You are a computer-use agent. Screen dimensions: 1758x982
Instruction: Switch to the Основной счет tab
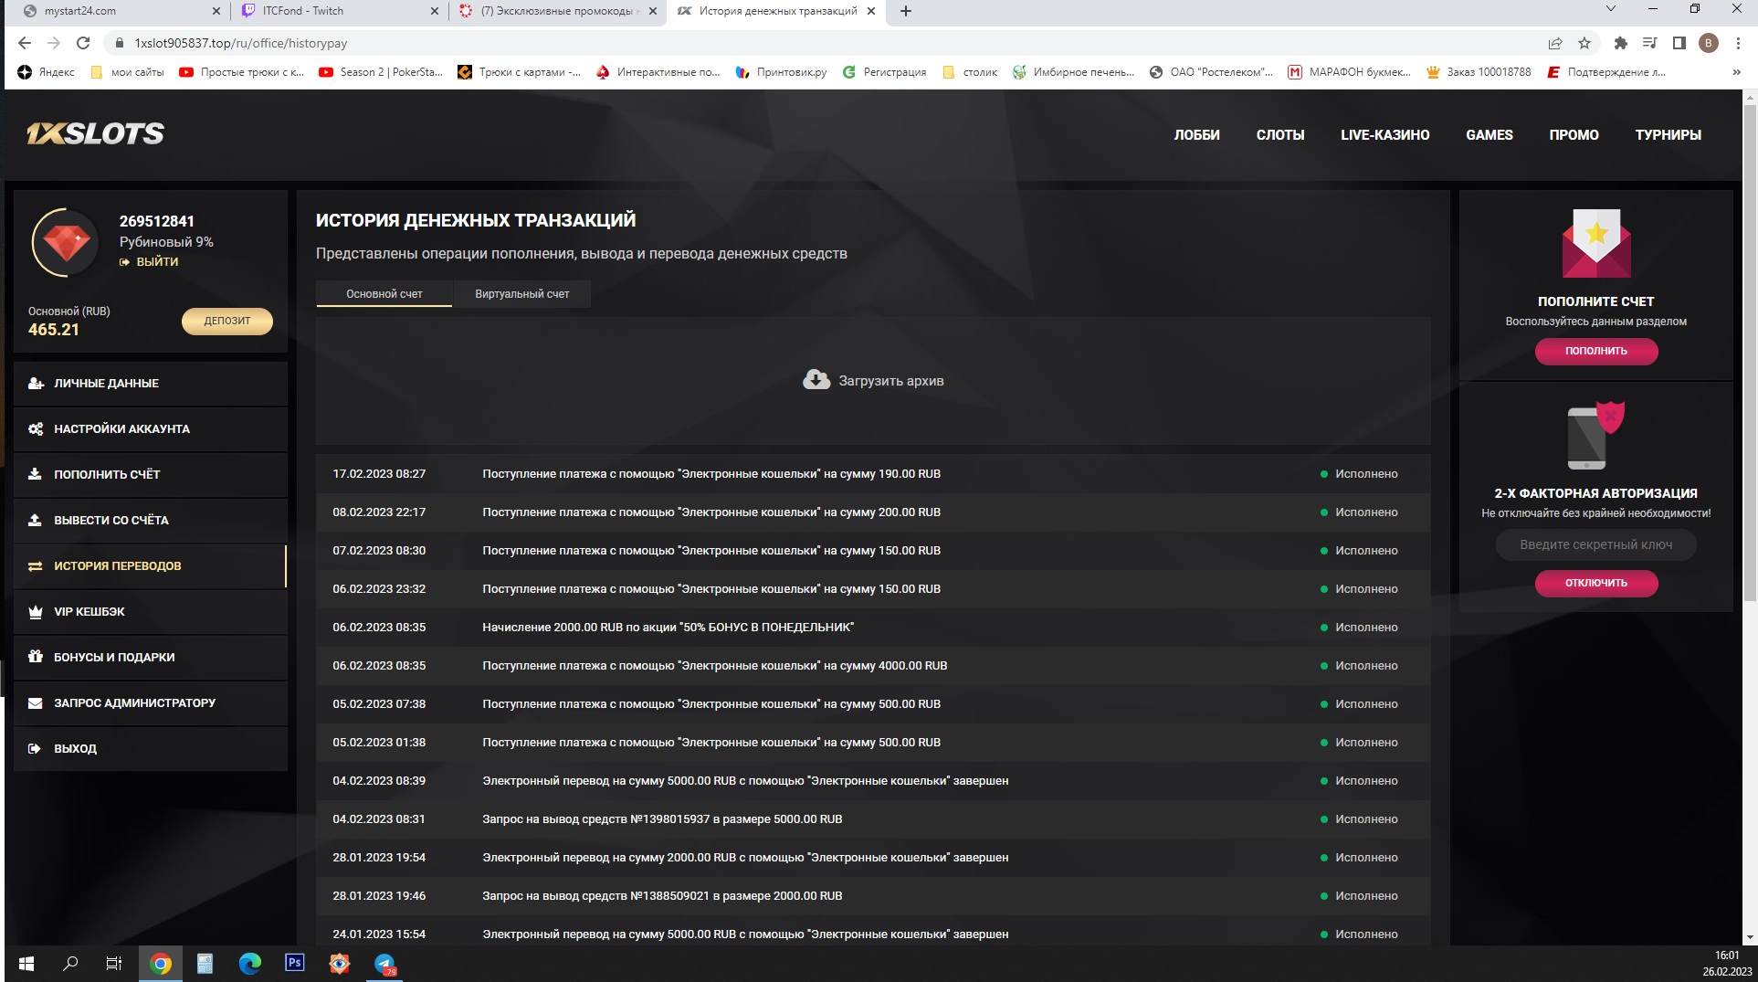click(384, 294)
